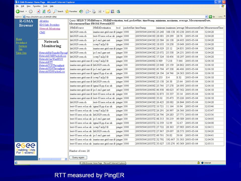This screenshot has height=181, width=241.
Task: Click the Internet Explorer title bar icon
Action: 16,2
